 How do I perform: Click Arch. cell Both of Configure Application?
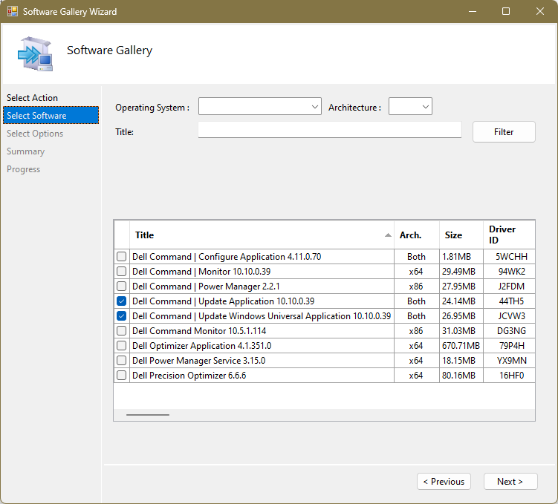pyautogui.click(x=416, y=257)
